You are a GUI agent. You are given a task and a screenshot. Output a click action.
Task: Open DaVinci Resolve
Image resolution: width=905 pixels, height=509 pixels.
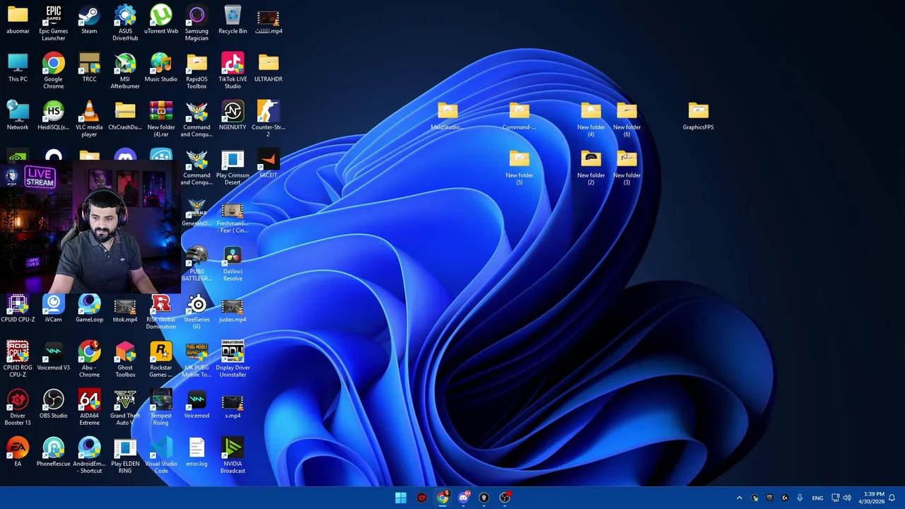click(233, 264)
